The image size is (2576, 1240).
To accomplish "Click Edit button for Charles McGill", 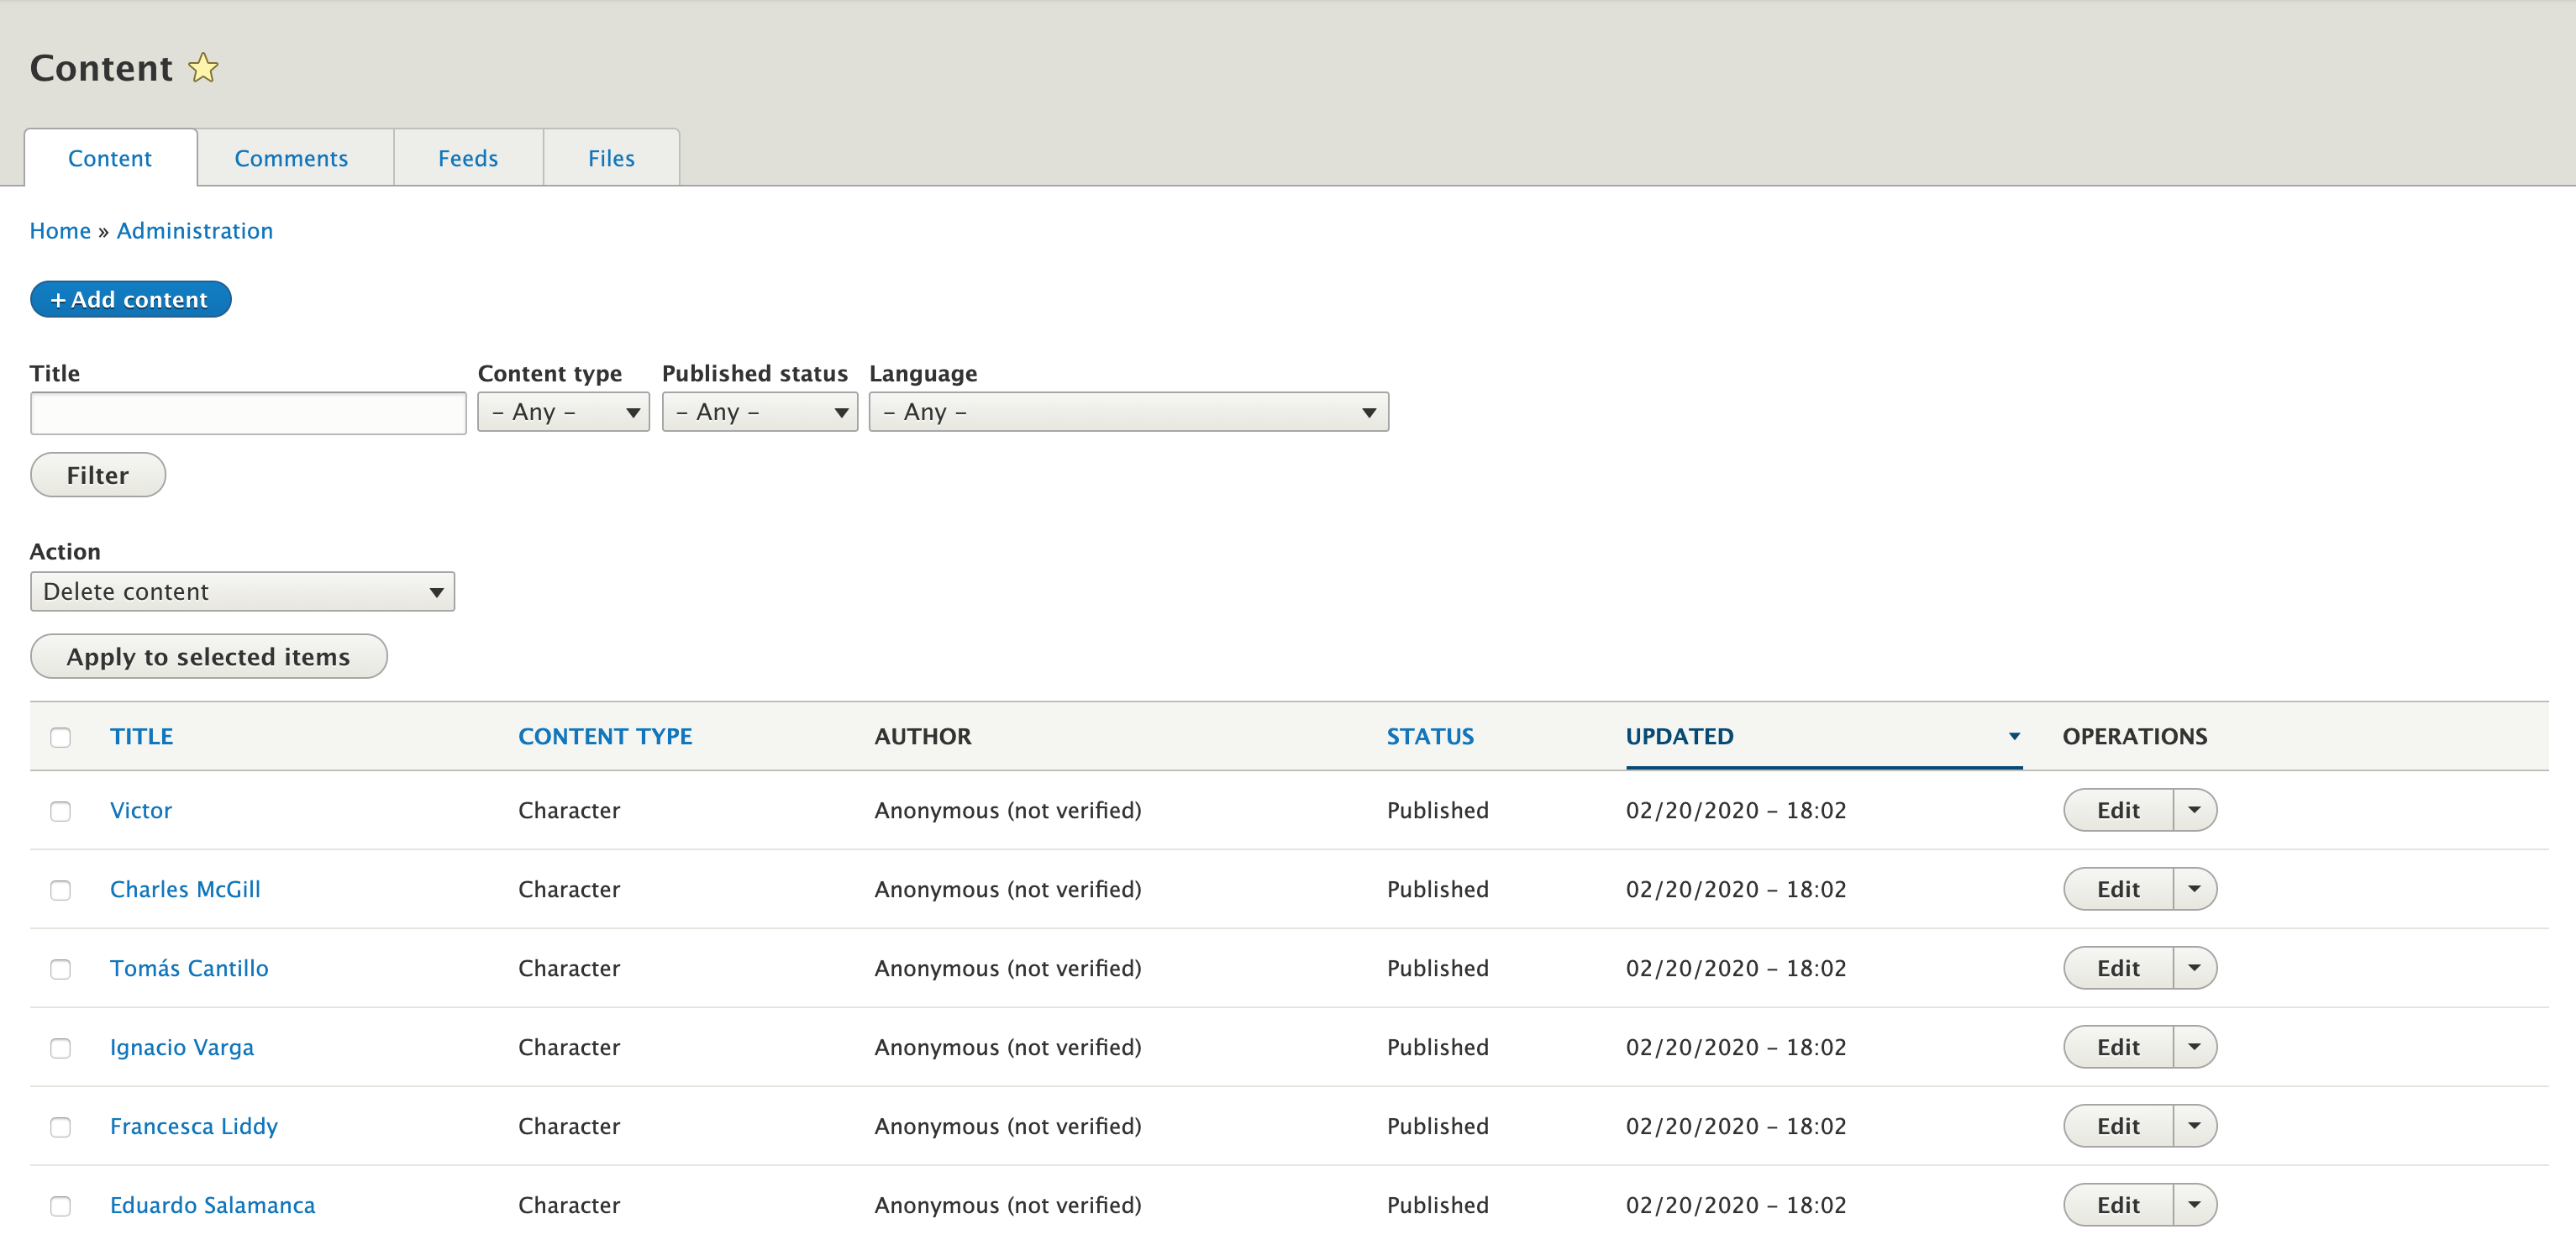I will [x=2118, y=889].
